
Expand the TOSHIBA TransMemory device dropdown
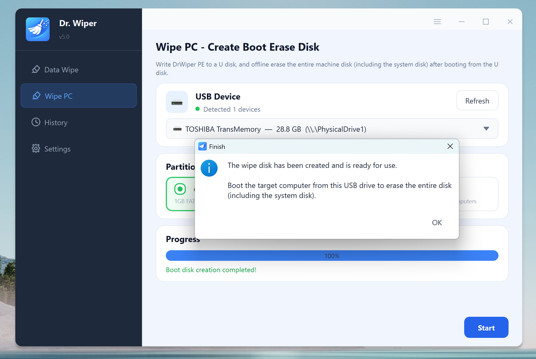click(332, 129)
